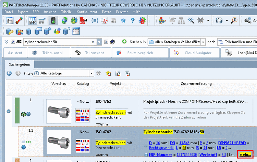Click the funnel save filter icon

127,73
